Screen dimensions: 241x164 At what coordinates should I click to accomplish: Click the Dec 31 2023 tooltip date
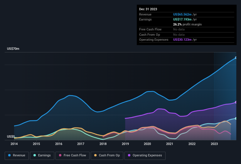[x=148, y=9]
